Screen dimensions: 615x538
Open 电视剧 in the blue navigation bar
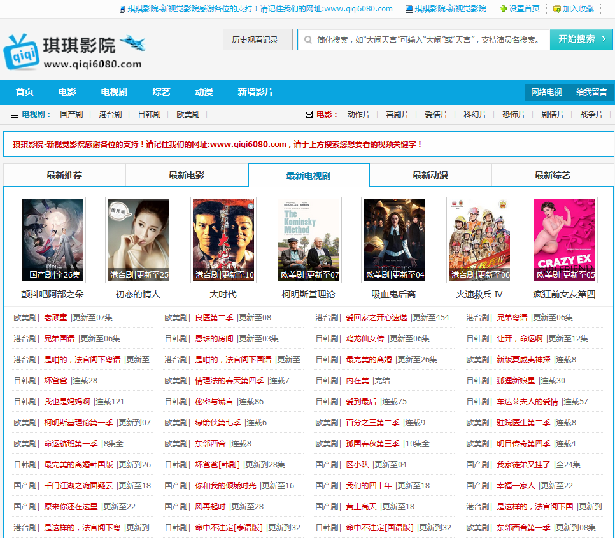coord(114,92)
